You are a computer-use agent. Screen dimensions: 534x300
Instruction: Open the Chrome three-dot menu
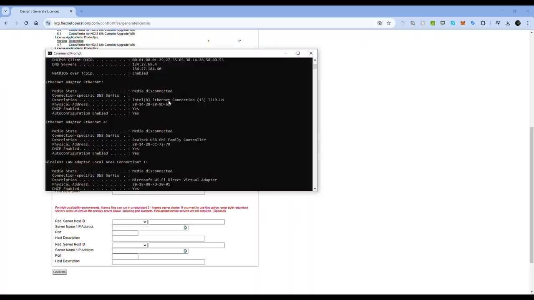tap(528, 23)
